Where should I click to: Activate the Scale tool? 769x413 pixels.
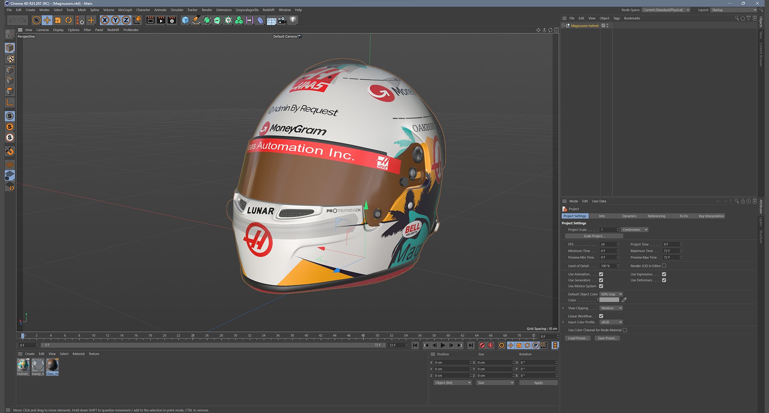click(x=58, y=20)
